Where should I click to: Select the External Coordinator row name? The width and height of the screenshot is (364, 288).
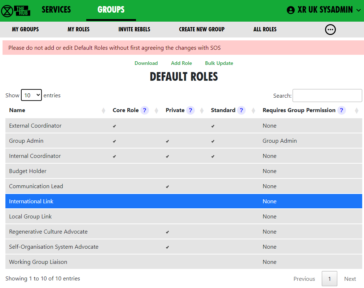point(35,126)
